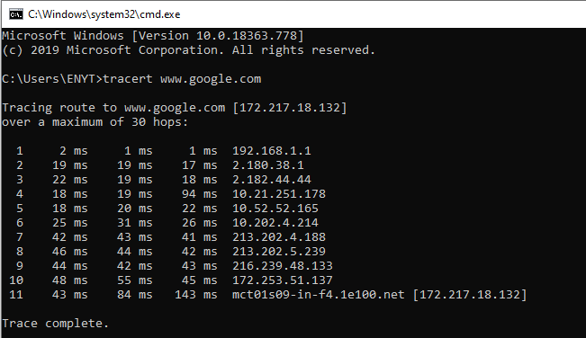Click the Trace complete message

coord(55,324)
